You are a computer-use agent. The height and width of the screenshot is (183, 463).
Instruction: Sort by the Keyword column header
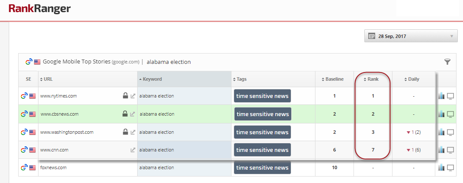[x=152, y=79]
